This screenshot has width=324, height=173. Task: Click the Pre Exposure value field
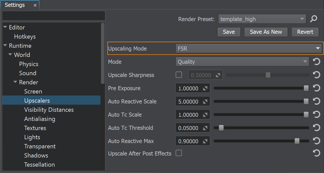tap(193, 88)
